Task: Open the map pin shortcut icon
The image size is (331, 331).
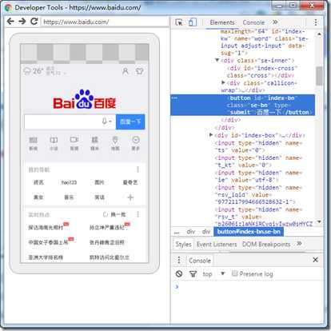Action: [115, 143]
